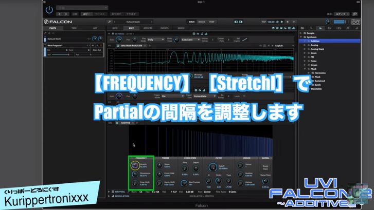Expand the Analog tree item

coord(305,45)
